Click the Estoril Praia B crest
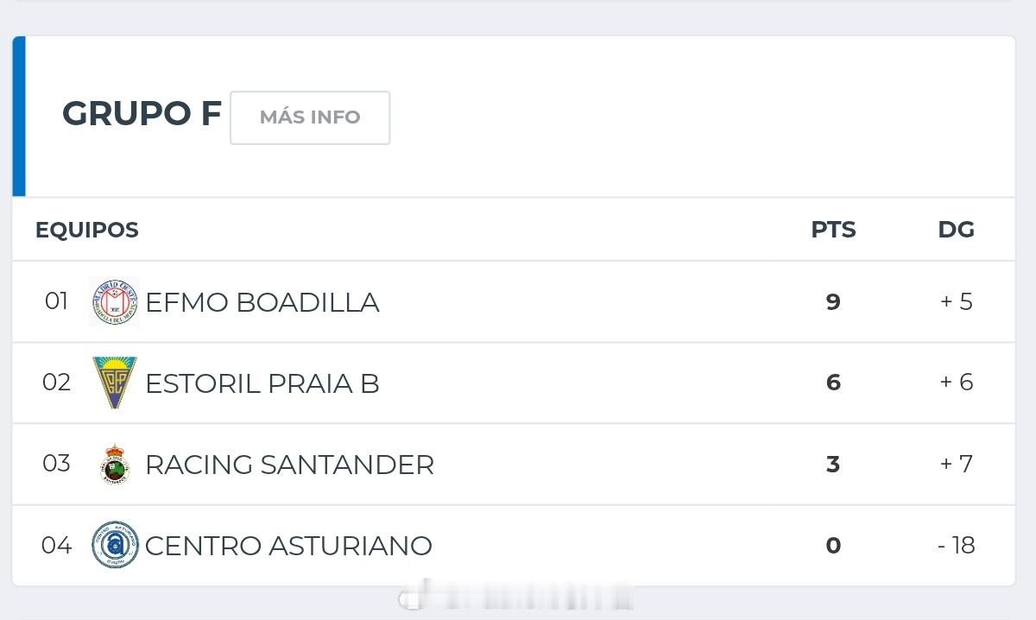This screenshot has height=620, width=1036. 115,383
